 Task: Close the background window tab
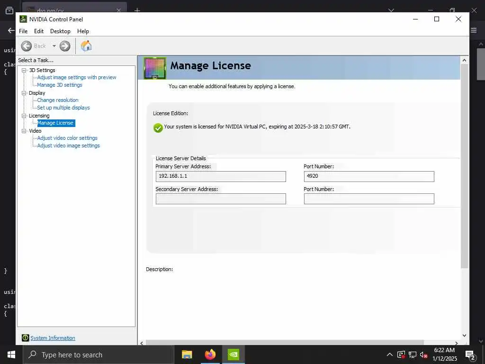[x=119, y=10]
